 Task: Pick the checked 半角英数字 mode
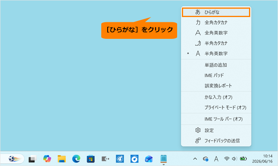(216, 53)
